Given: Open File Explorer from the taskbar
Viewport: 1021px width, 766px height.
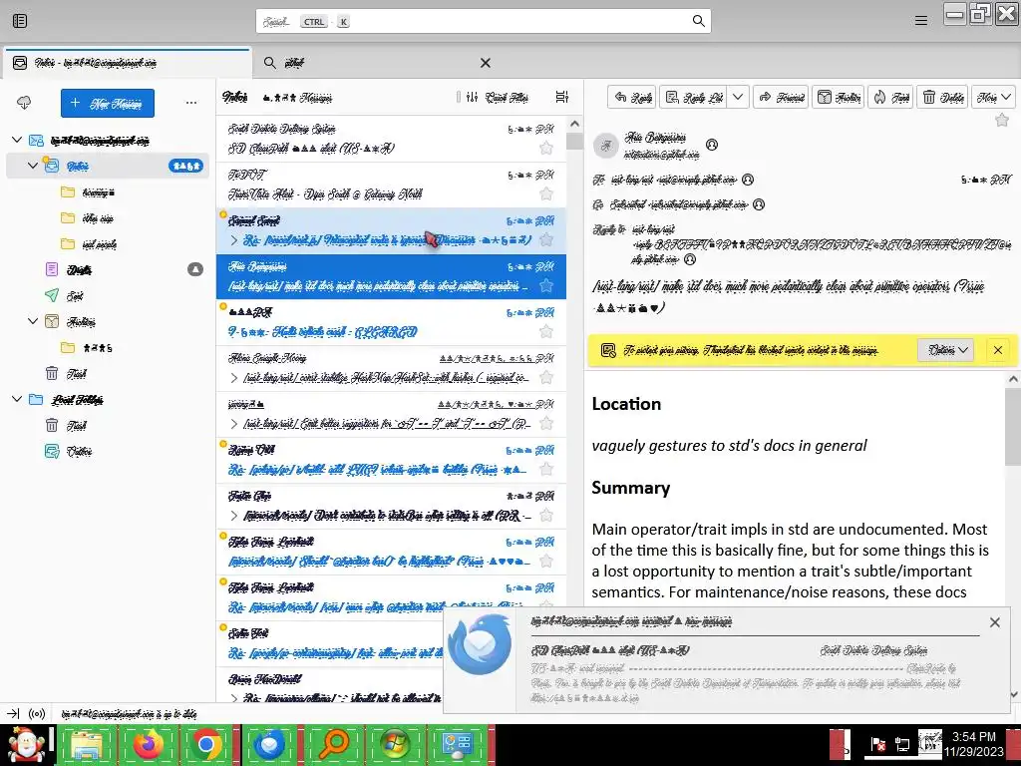Looking at the screenshot, I should (x=88, y=744).
